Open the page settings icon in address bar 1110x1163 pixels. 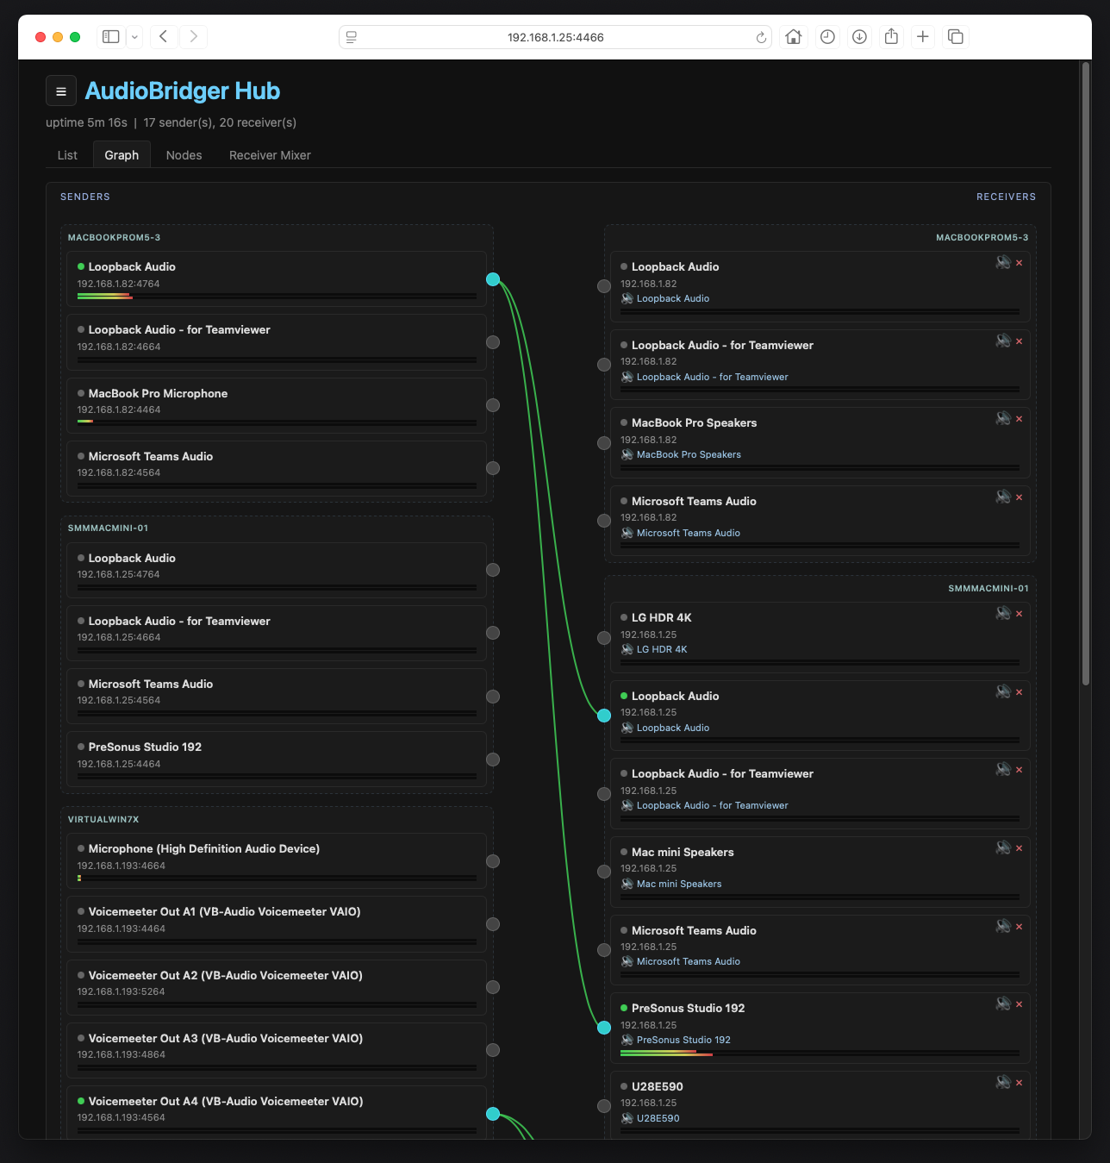point(352,37)
